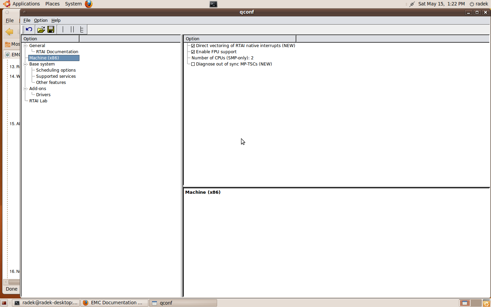Collapse the Add-ons tree node
This screenshot has height=307, width=491.
click(25, 89)
